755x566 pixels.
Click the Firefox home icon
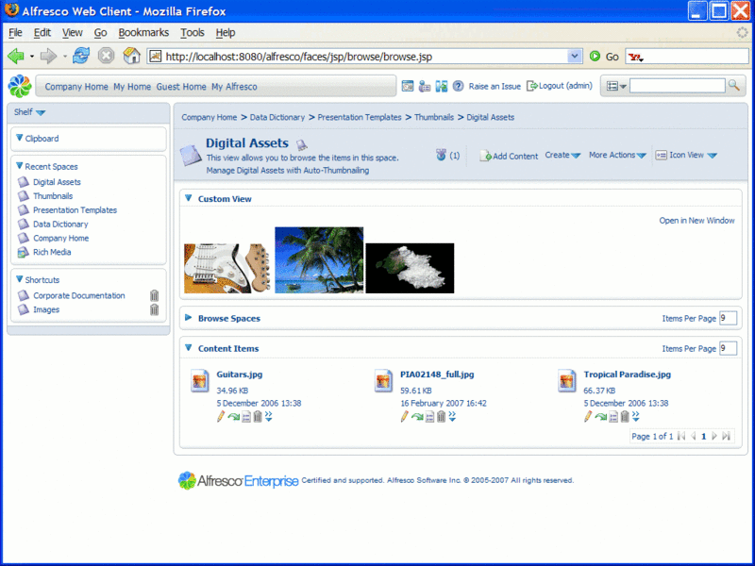(131, 56)
